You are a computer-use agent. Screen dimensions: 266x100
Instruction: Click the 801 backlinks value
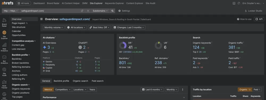(x=122, y=63)
